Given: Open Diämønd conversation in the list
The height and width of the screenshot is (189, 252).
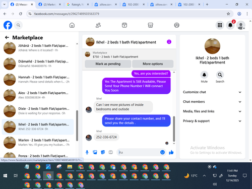Looking at the screenshot, I should click(38, 64).
